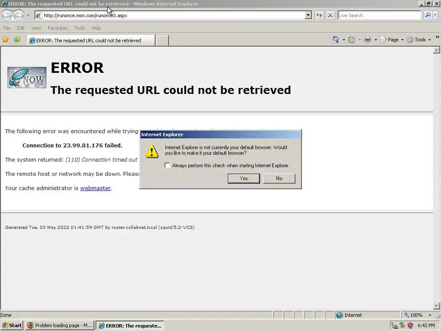The height and width of the screenshot is (331, 441).
Task: Open a new blank tab
Action: [x=162, y=41]
